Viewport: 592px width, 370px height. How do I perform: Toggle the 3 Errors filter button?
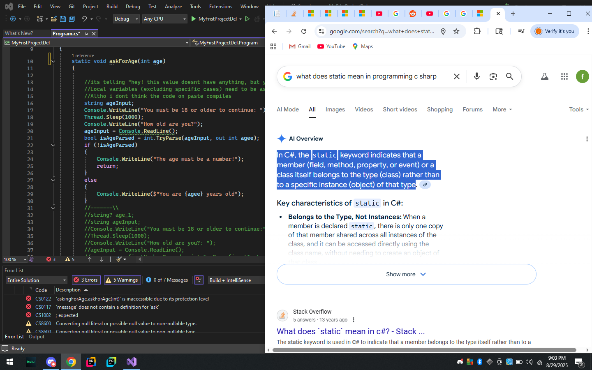tap(86, 280)
